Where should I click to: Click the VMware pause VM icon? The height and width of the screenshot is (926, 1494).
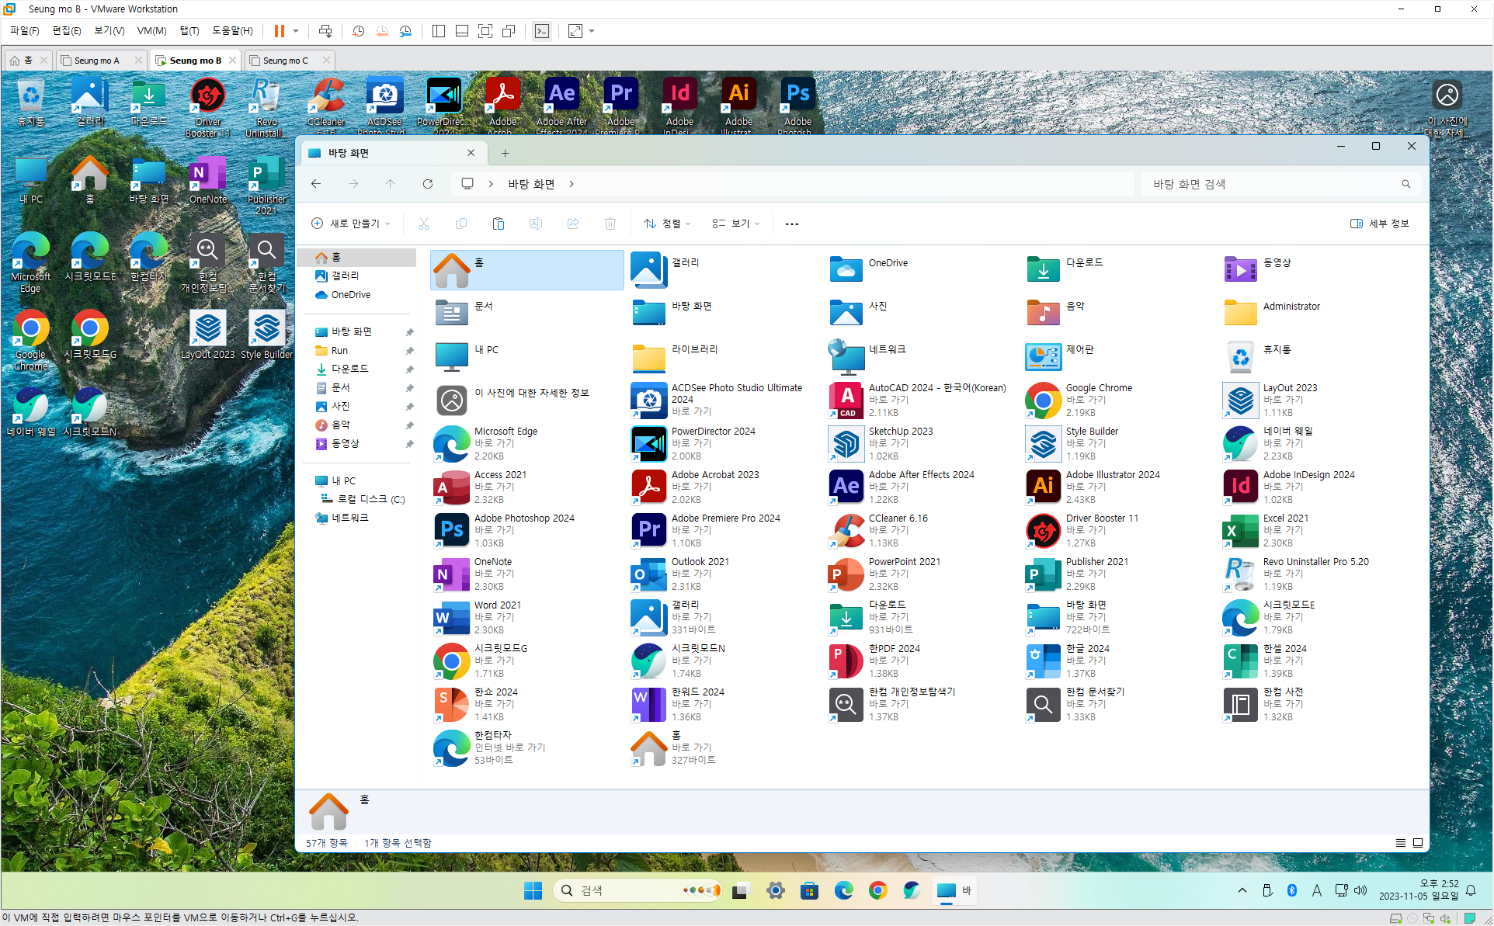279,31
